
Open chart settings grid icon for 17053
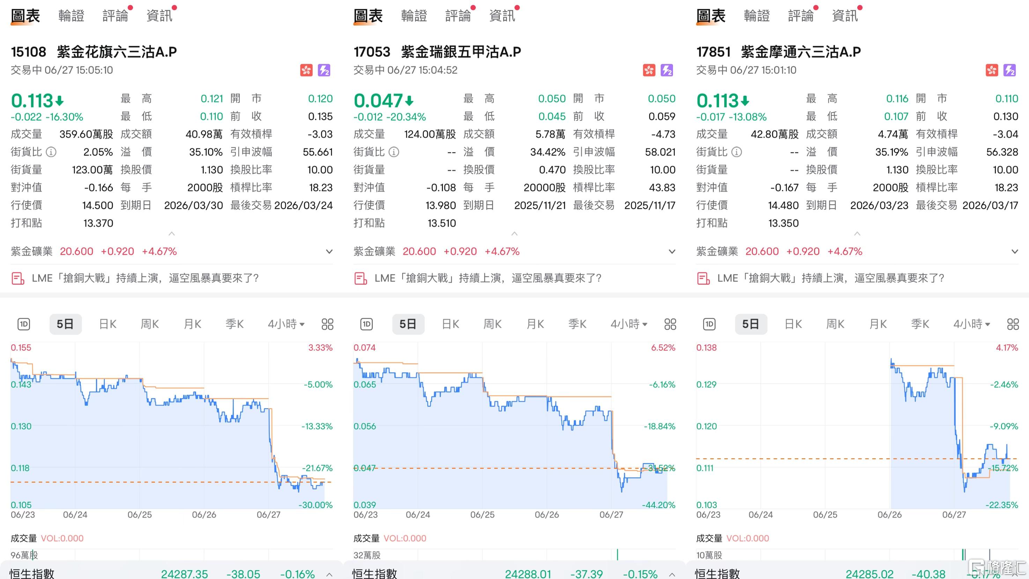pos(670,324)
